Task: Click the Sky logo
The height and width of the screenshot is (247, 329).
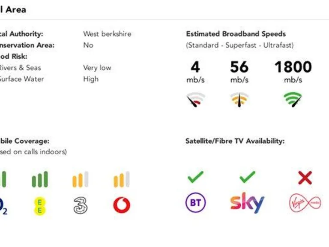Action: pos(247,203)
